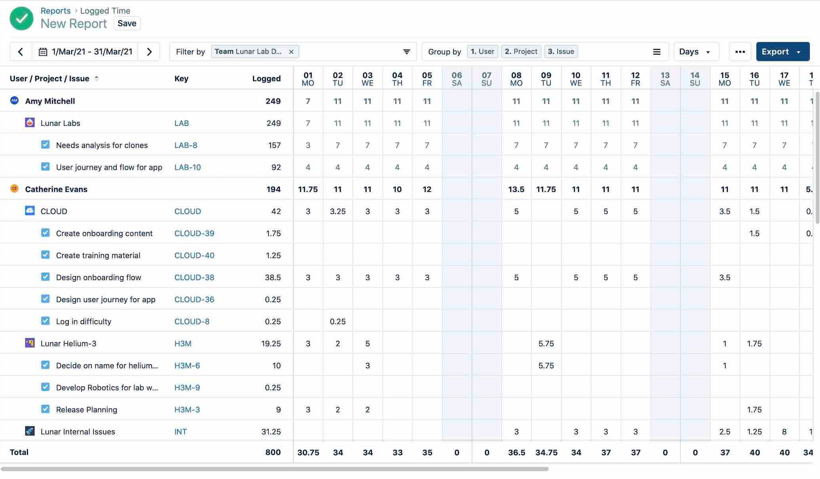Click the filter funnel icon

click(407, 51)
